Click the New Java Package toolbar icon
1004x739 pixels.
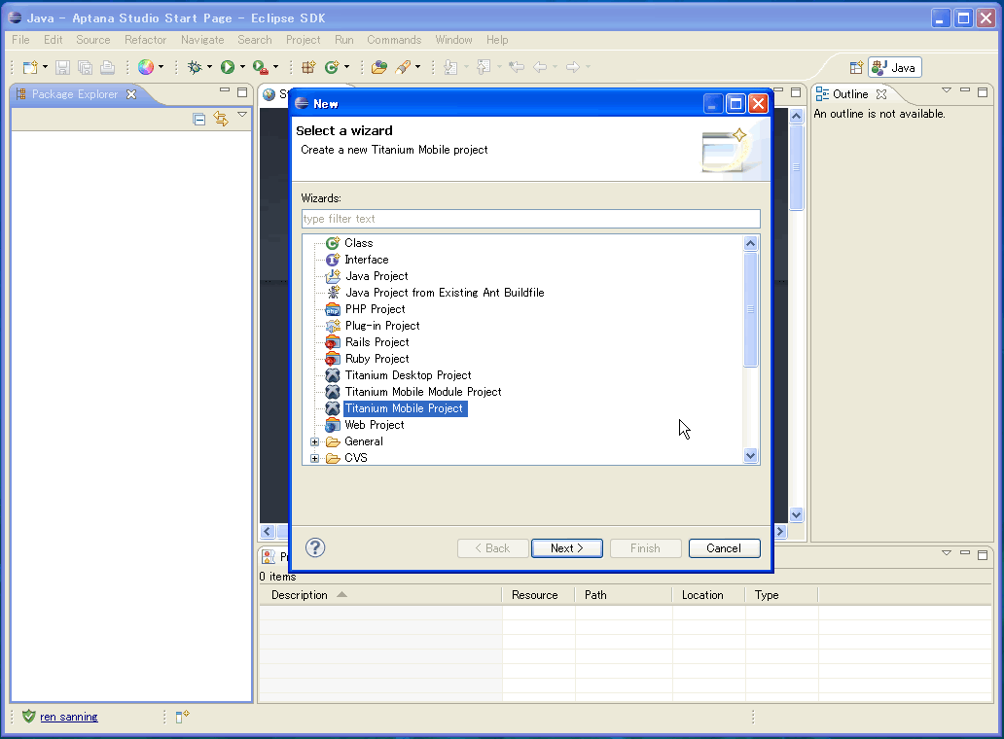308,67
